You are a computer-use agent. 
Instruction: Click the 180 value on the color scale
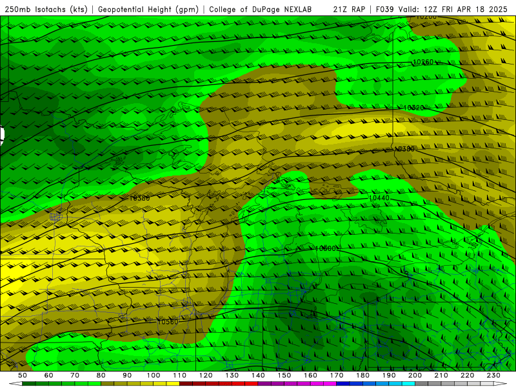coord(362,375)
